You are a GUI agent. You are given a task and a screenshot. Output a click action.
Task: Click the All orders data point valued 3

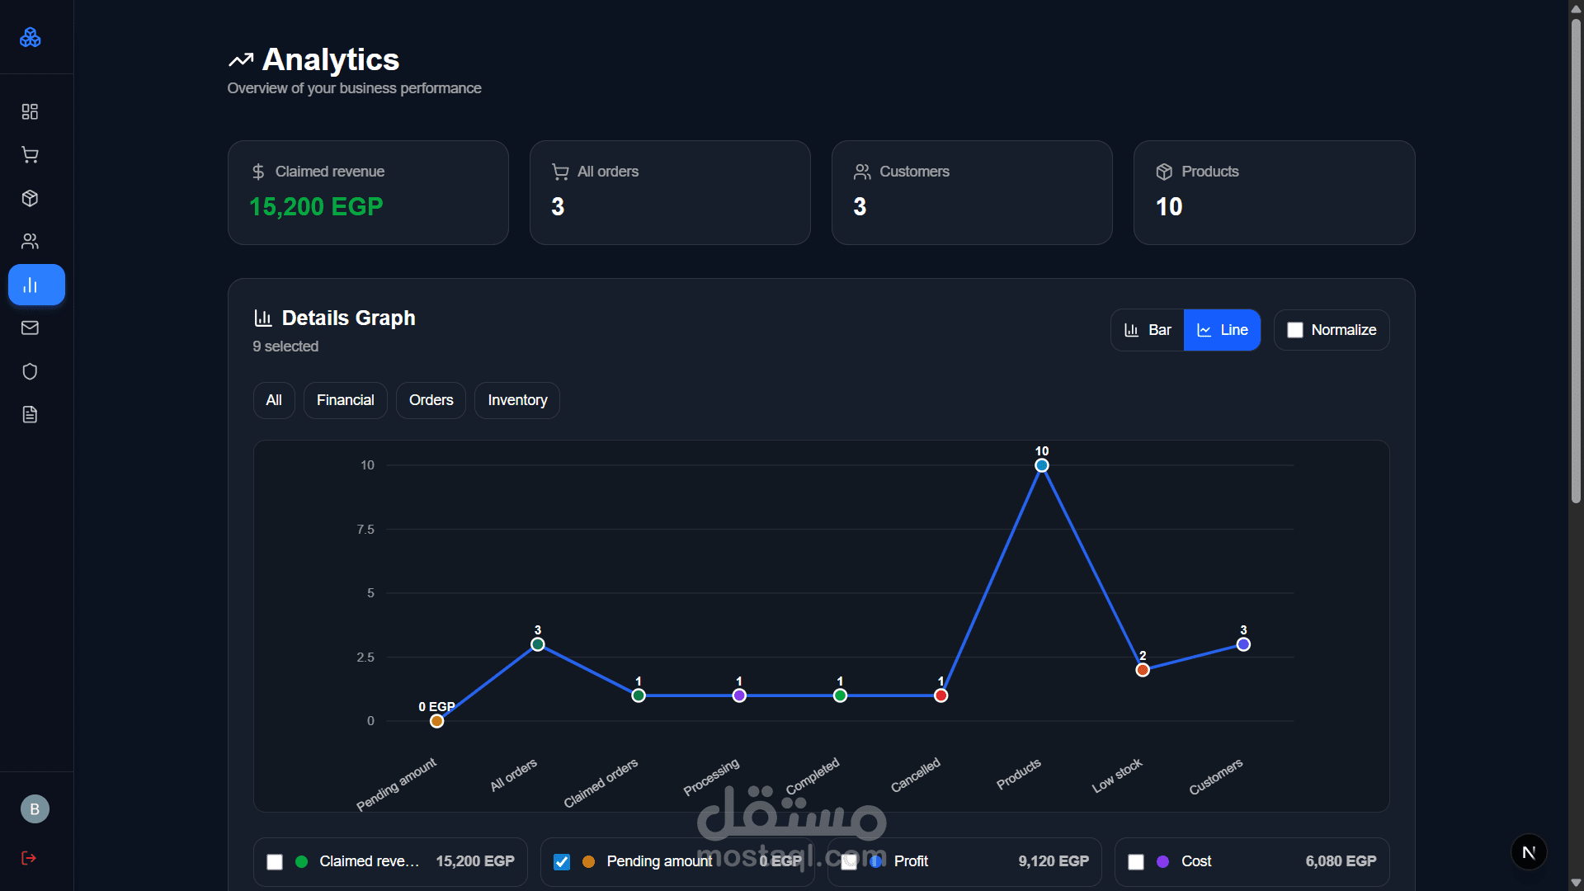coord(538,644)
